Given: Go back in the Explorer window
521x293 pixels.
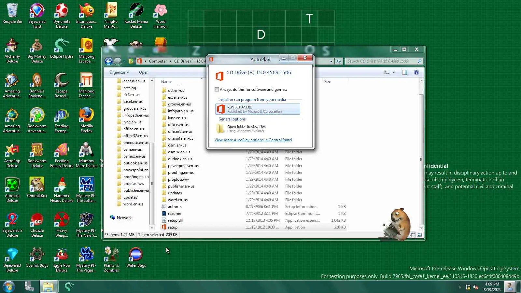Looking at the screenshot, I should [108, 61].
